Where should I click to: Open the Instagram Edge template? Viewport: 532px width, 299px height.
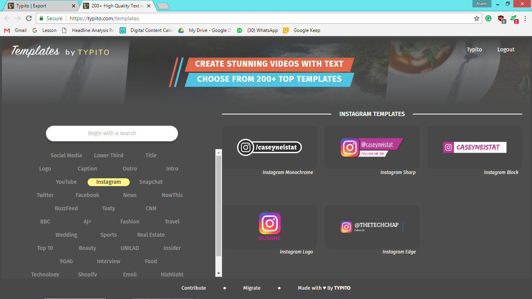[372, 227]
